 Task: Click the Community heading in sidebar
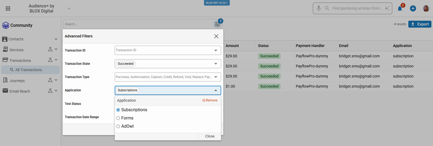click(x=21, y=25)
